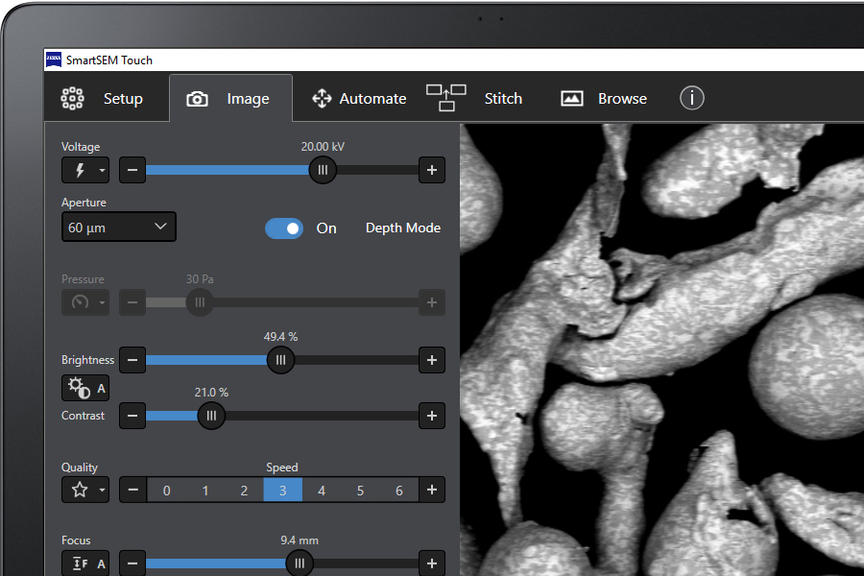Screen dimensions: 864x576
Task: Toggle the Depth Mode switch off
Action: click(284, 228)
